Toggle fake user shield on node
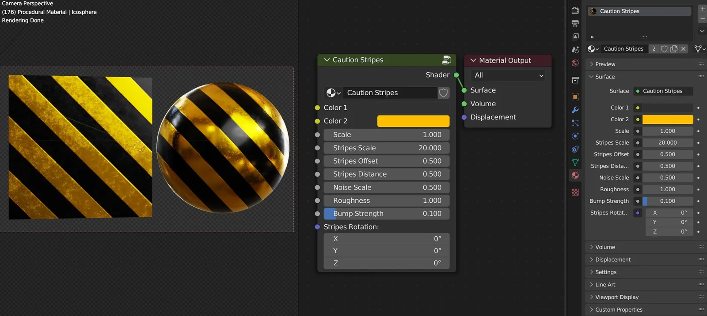 coord(443,93)
